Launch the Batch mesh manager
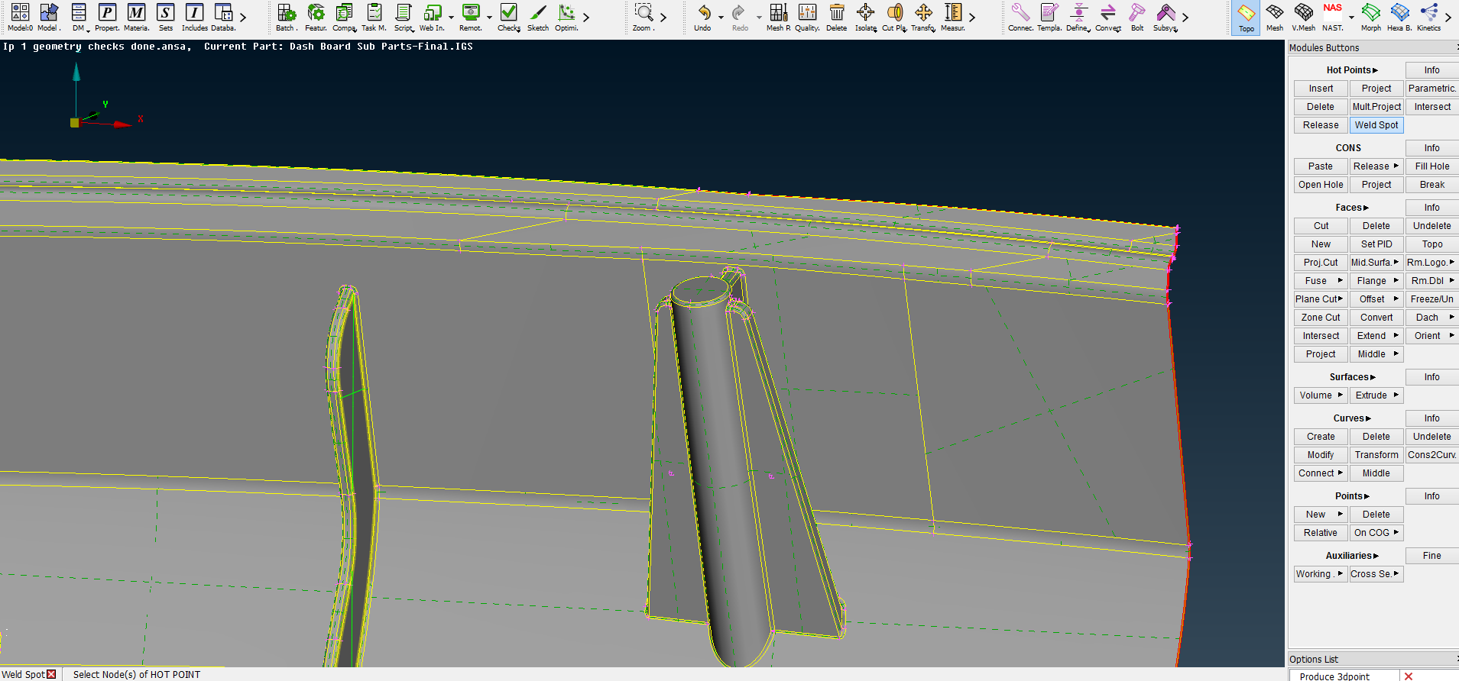 click(x=286, y=17)
